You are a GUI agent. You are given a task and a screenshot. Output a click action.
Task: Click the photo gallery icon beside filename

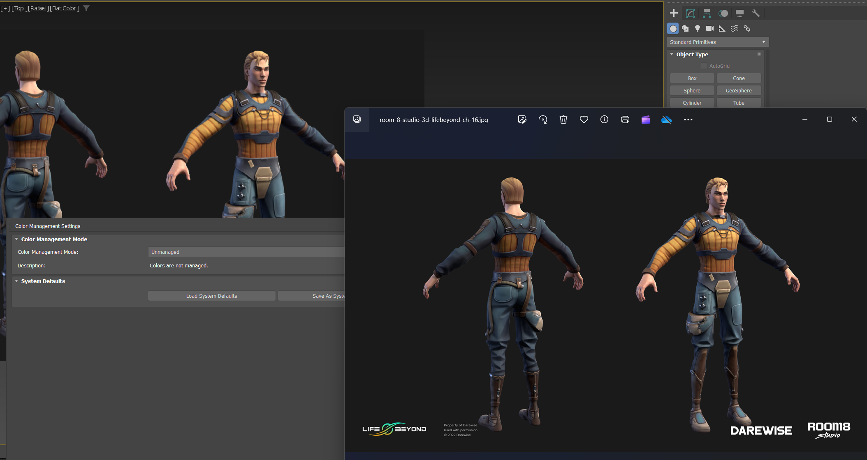(357, 119)
